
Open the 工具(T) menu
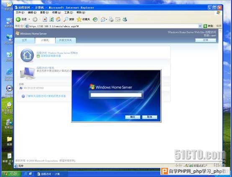pyautogui.click(x=69, y=13)
